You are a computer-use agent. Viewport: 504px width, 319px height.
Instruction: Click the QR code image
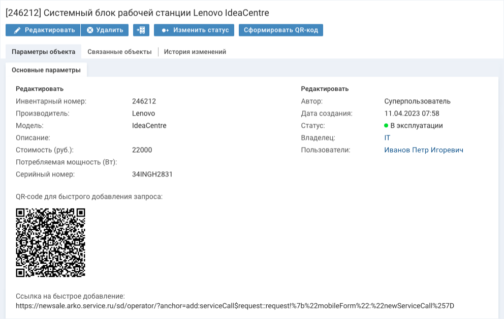(50, 242)
